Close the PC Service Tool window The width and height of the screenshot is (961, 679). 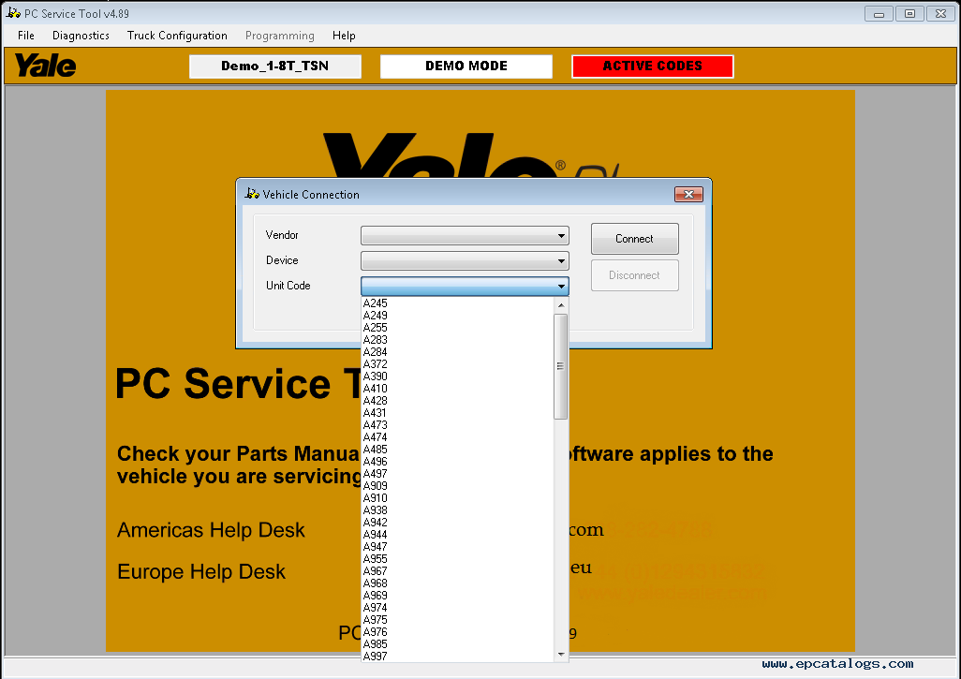pos(940,13)
